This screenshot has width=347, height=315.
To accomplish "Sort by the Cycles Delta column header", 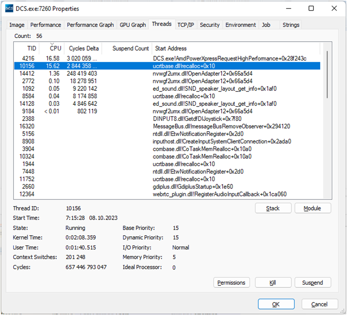I will click(x=83, y=48).
